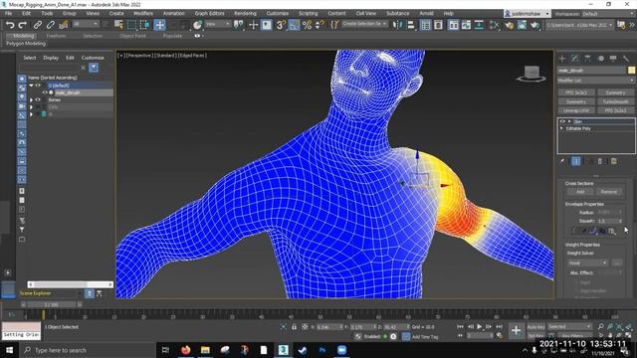Image resolution: width=637 pixels, height=358 pixels.
Task: Switch to the Freeform ribbon tab
Action: pyautogui.click(x=56, y=36)
